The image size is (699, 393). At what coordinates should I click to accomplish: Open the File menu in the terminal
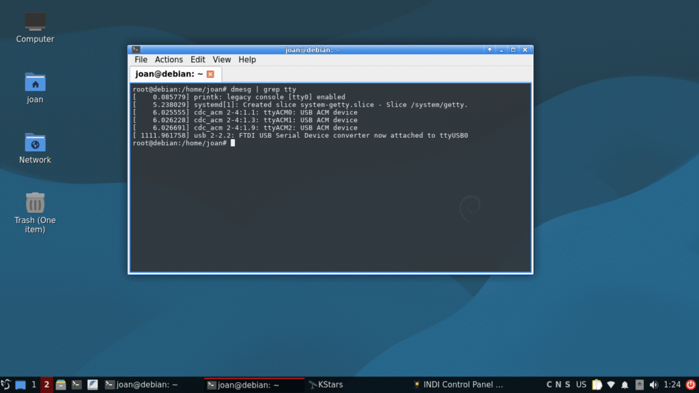pos(141,60)
